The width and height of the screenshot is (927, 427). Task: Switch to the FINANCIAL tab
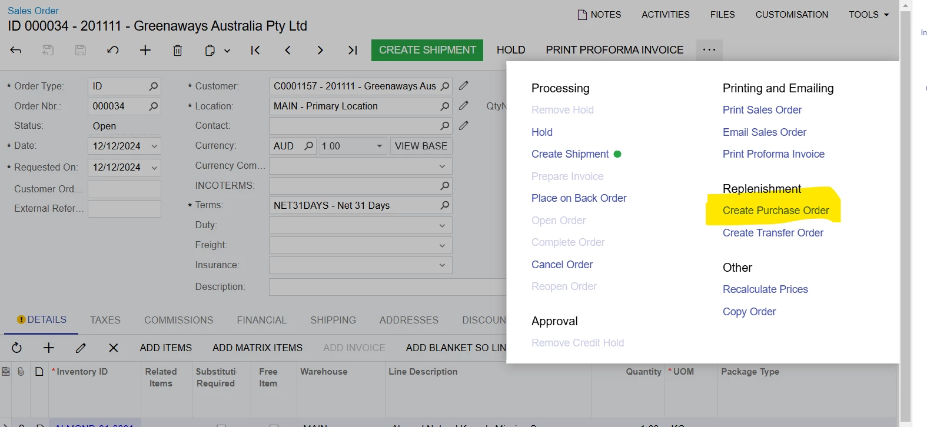point(262,320)
